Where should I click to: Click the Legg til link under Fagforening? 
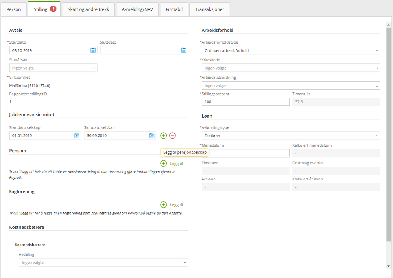(x=176, y=205)
